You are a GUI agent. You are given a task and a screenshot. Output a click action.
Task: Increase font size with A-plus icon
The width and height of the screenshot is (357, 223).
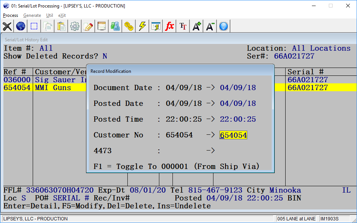coord(197,26)
